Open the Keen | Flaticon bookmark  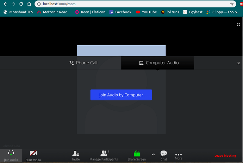coord(90,12)
